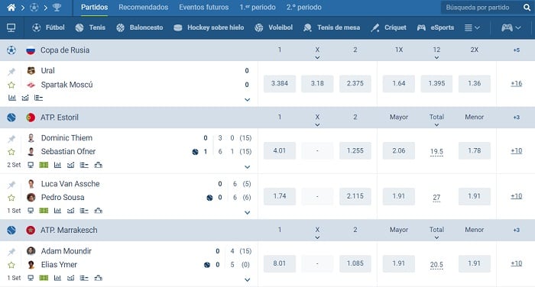Open the game controller menu
Viewport: 535px width, 287px height.
click(511, 27)
